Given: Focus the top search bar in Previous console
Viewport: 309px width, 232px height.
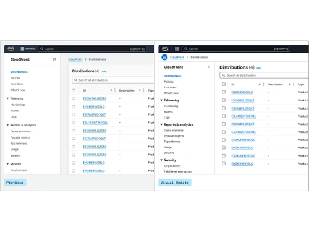Looking at the screenshot, I should (x=92, y=49).
